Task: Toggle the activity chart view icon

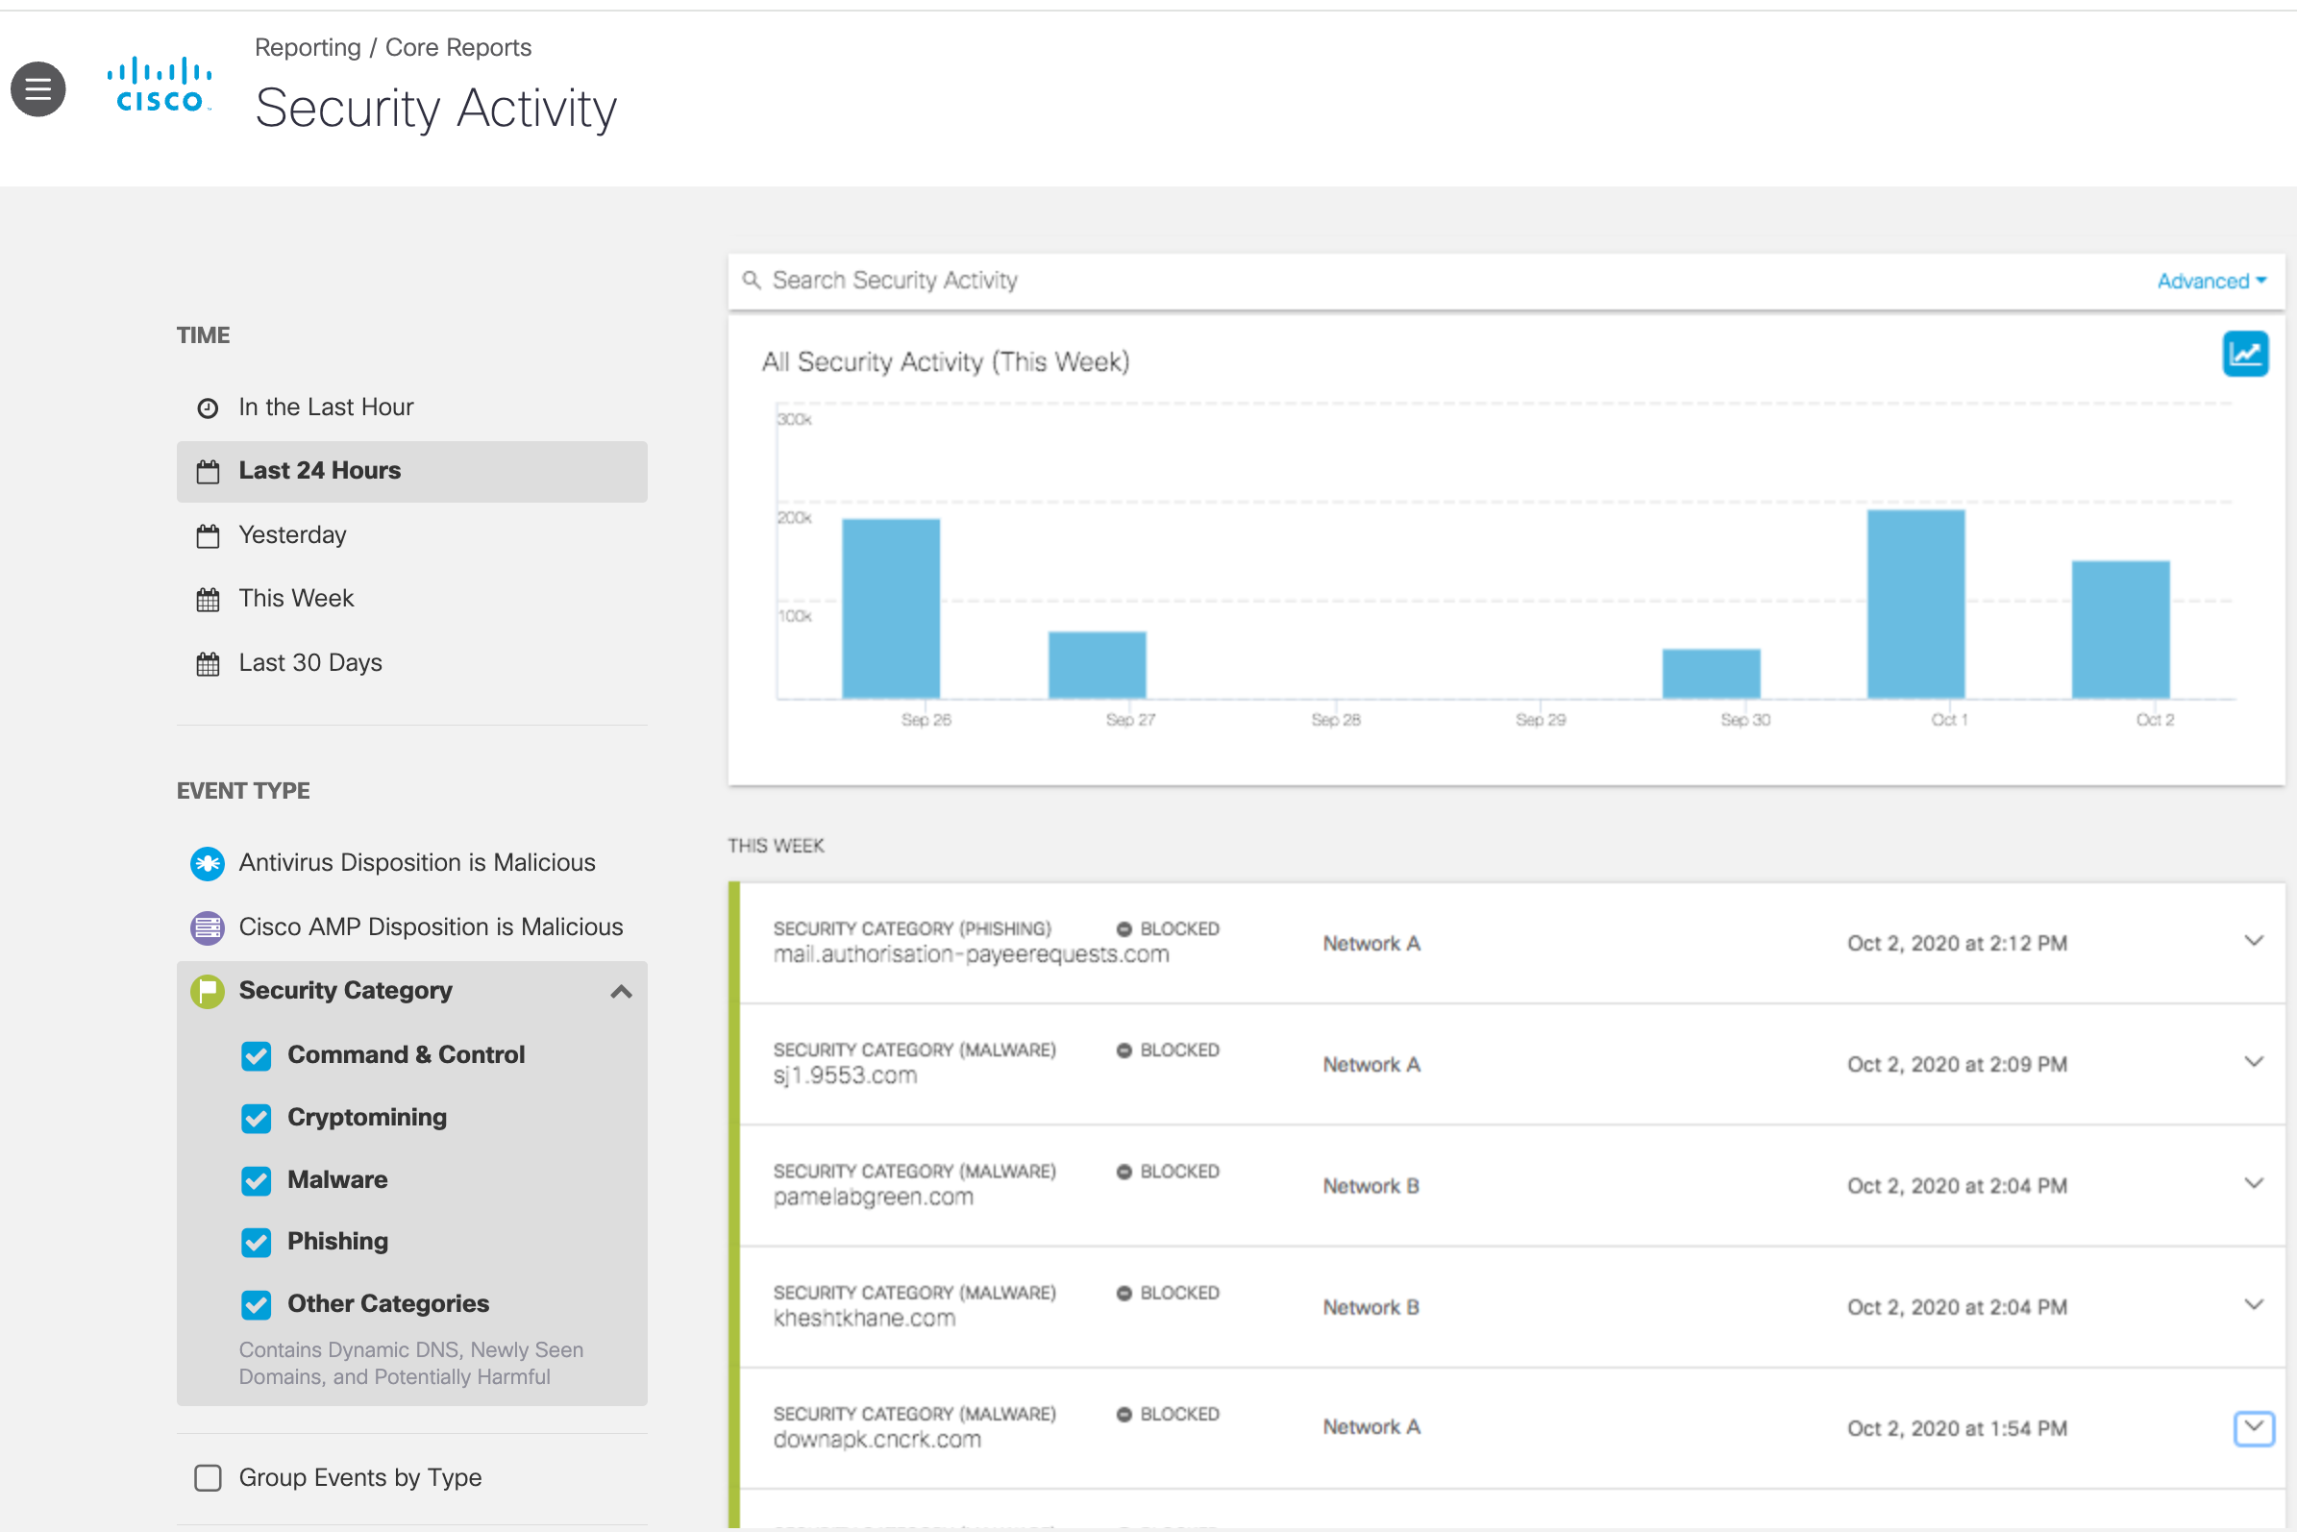Action: (x=2245, y=354)
